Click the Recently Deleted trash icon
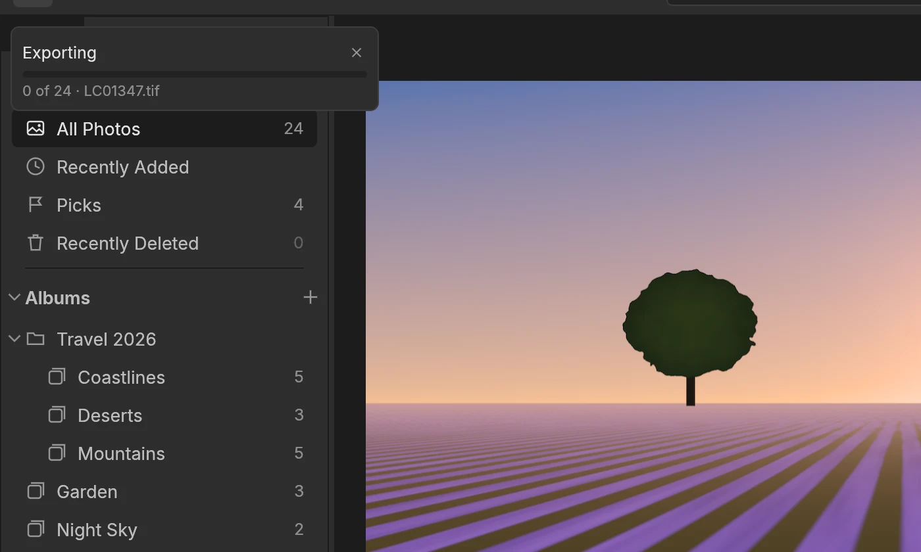The width and height of the screenshot is (921, 552). [x=36, y=242]
